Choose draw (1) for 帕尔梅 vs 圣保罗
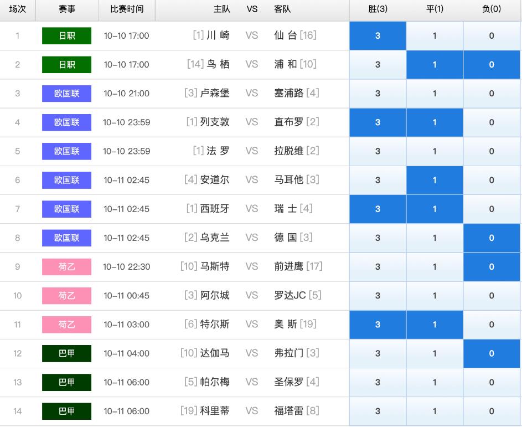Screen dimensions: 522x427 [435, 382]
